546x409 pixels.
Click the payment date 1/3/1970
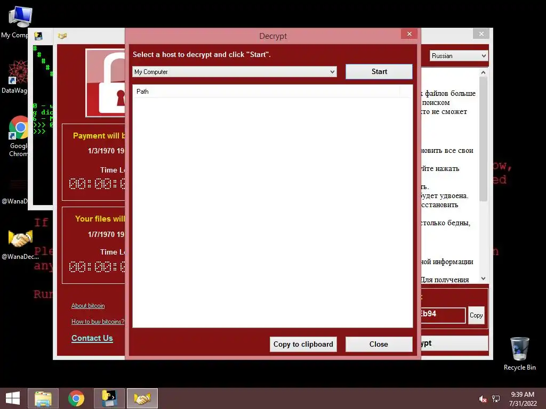coord(106,151)
